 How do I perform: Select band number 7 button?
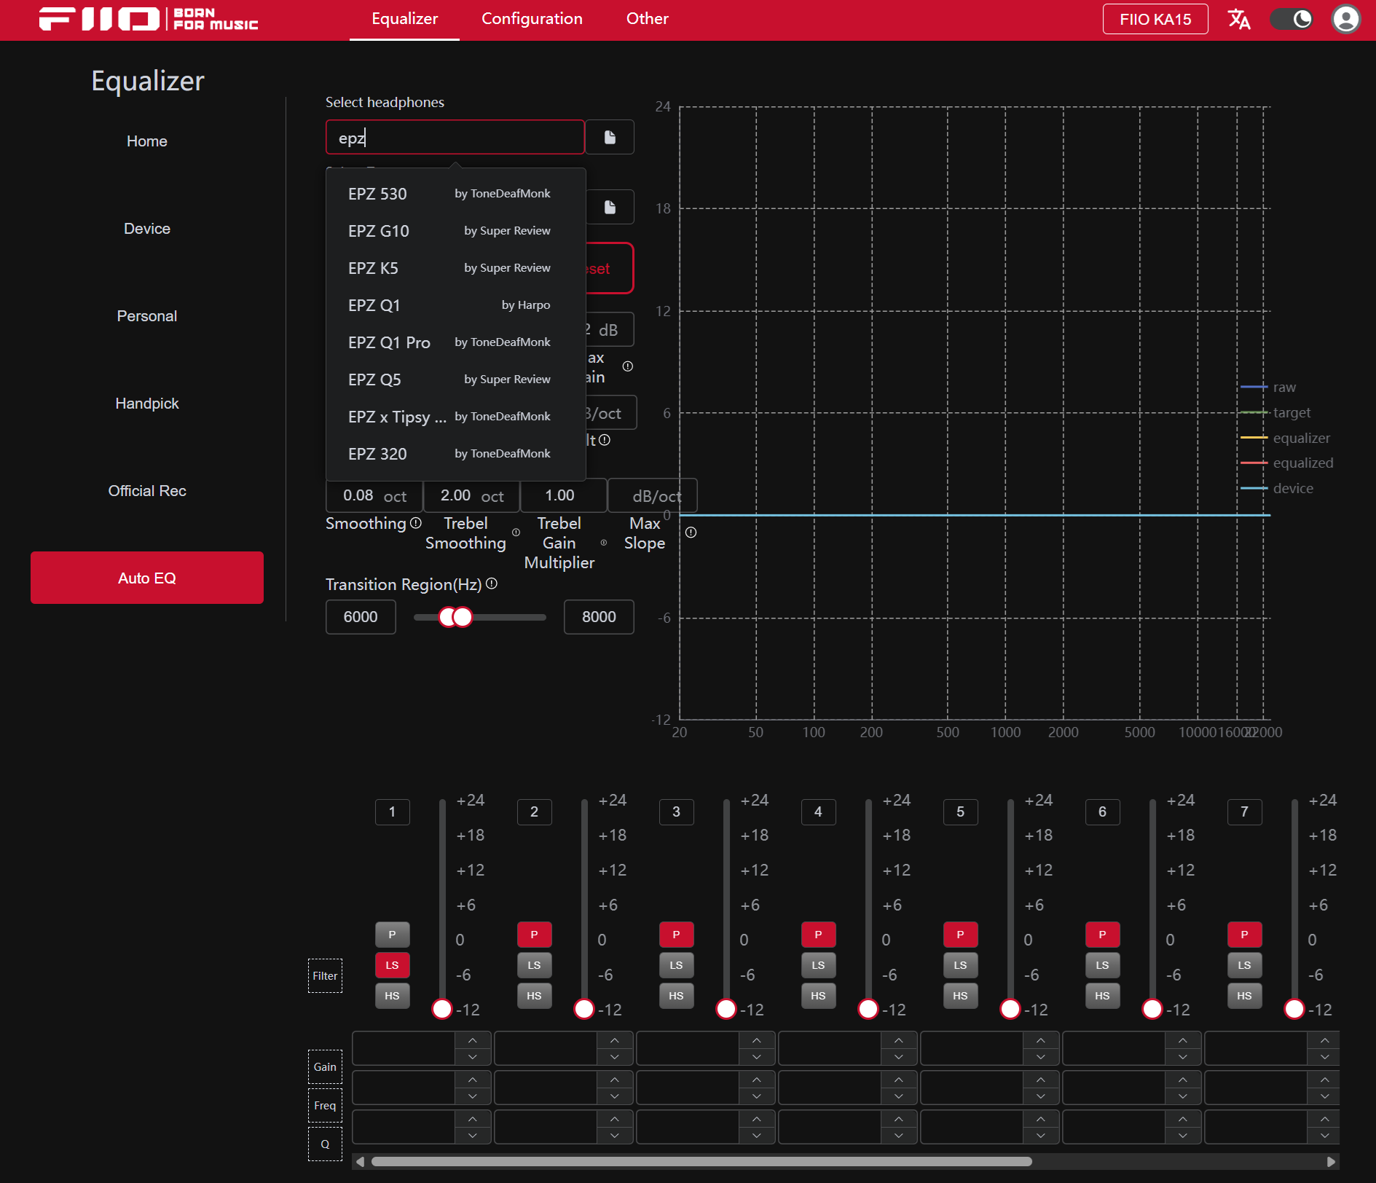pyautogui.click(x=1244, y=812)
